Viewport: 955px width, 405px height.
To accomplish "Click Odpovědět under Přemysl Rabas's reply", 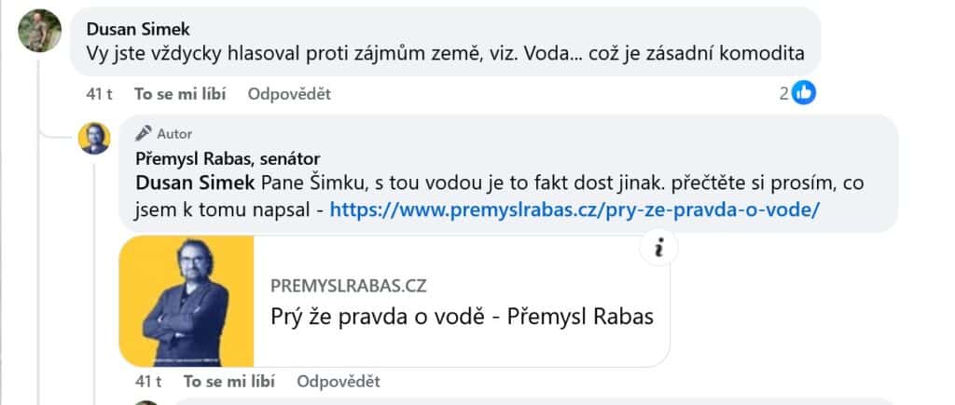I will coord(339,382).
